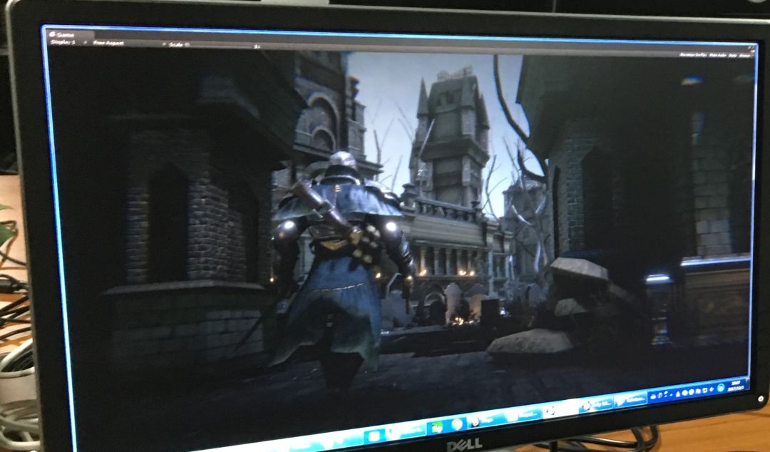The height and width of the screenshot is (452, 770).
Task: Click the cloud-shaped system tray icon
Action: point(652,396)
